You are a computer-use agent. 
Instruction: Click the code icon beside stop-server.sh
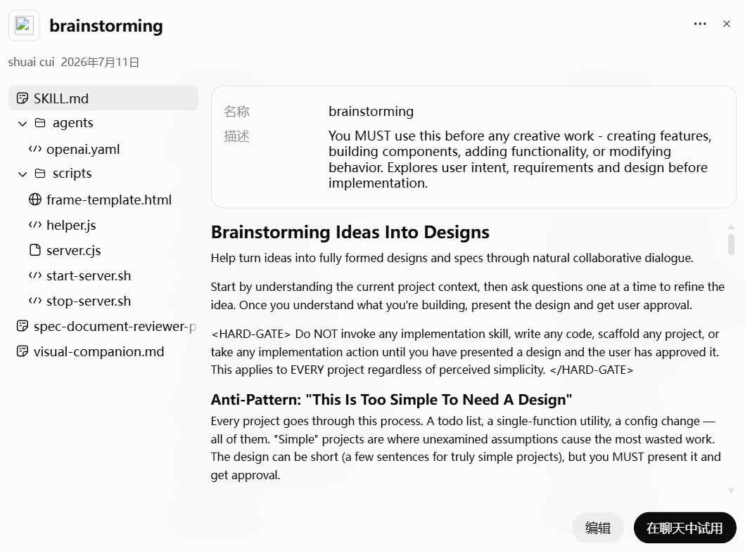coord(35,301)
